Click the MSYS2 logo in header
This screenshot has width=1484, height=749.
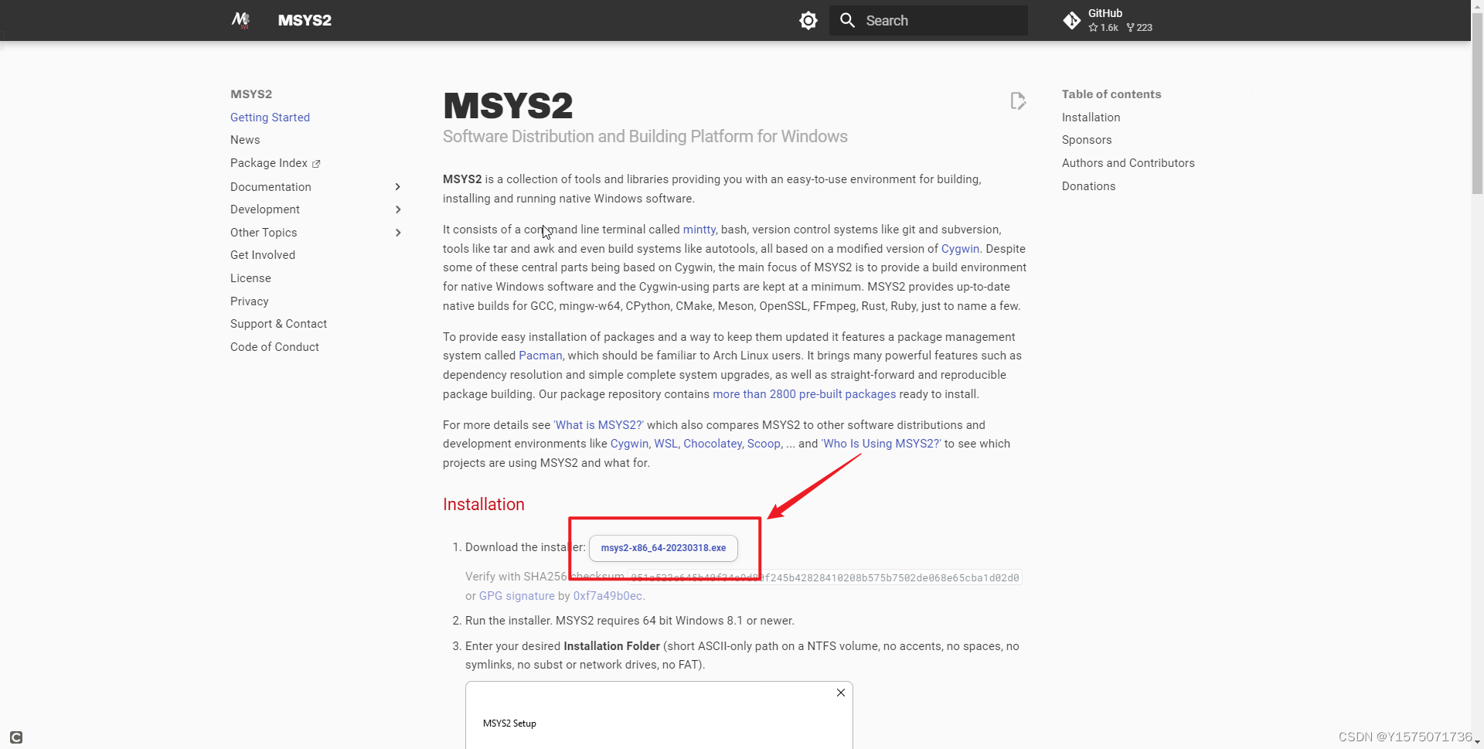240,20
